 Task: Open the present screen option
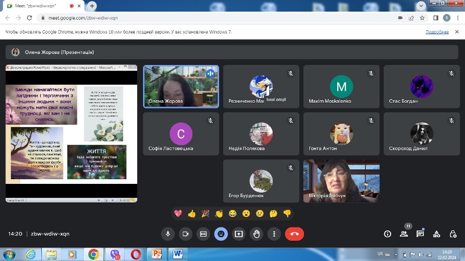pyautogui.click(x=239, y=234)
